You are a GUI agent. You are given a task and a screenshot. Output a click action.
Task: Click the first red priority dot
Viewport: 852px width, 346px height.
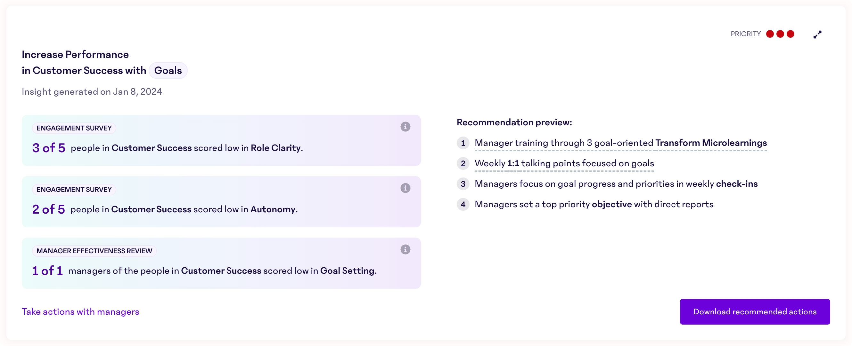(x=770, y=34)
